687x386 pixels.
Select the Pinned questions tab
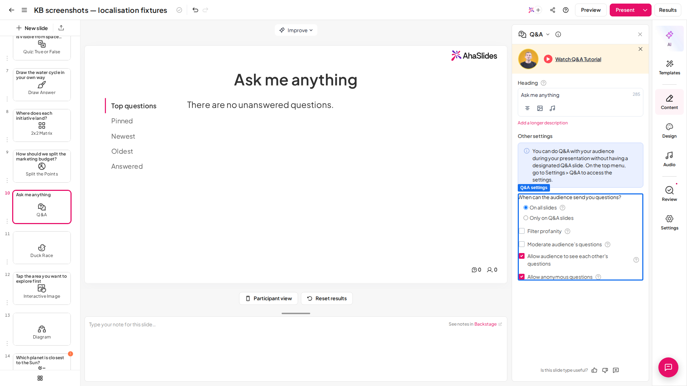pyautogui.click(x=122, y=121)
